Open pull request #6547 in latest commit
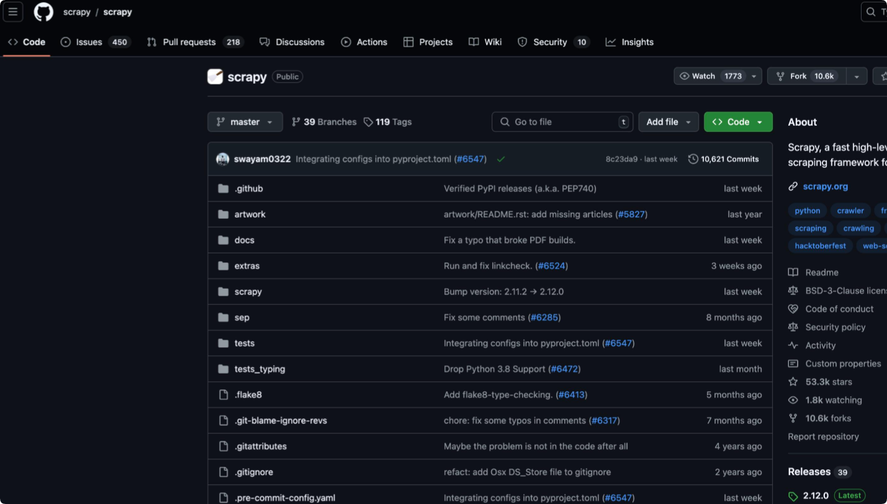The width and height of the screenshot is (887, 504). pyautogui.click(x=471, y=159)
